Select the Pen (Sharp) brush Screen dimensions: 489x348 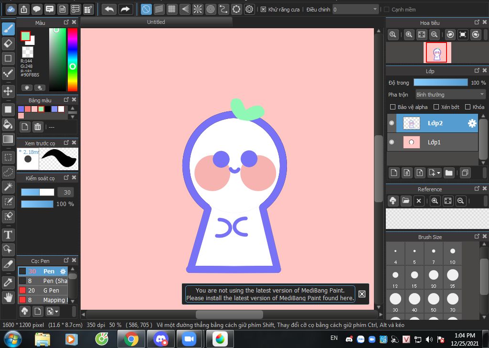[43, 281]
